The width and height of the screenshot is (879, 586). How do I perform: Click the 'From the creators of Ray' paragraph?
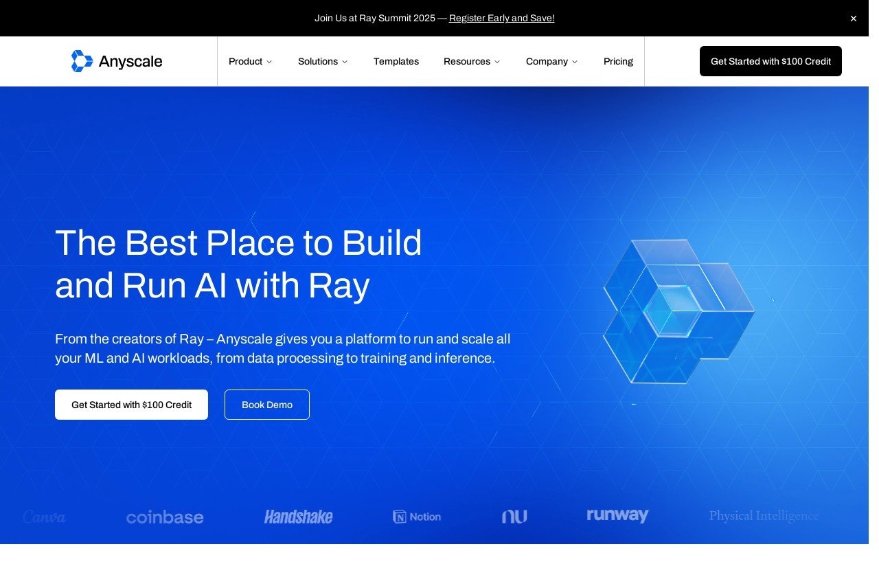[283, 348]
